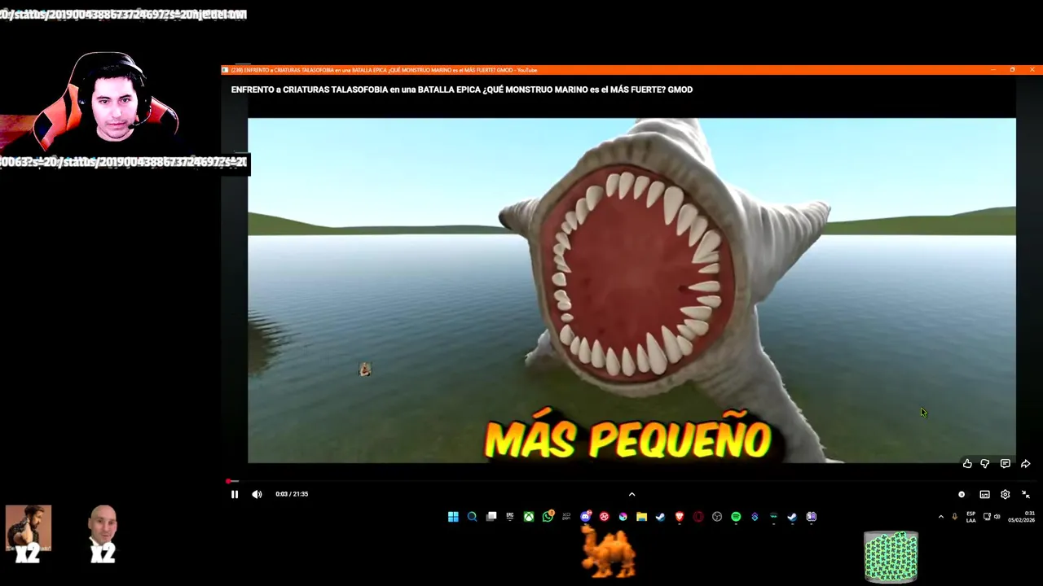Open the video comments icon
This screenshot has width=1043, height=586.
1006,464
